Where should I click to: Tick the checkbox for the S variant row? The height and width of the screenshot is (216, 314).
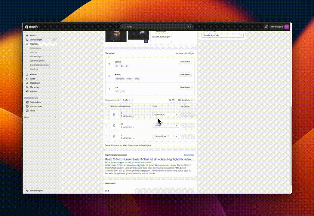(106, 115)
